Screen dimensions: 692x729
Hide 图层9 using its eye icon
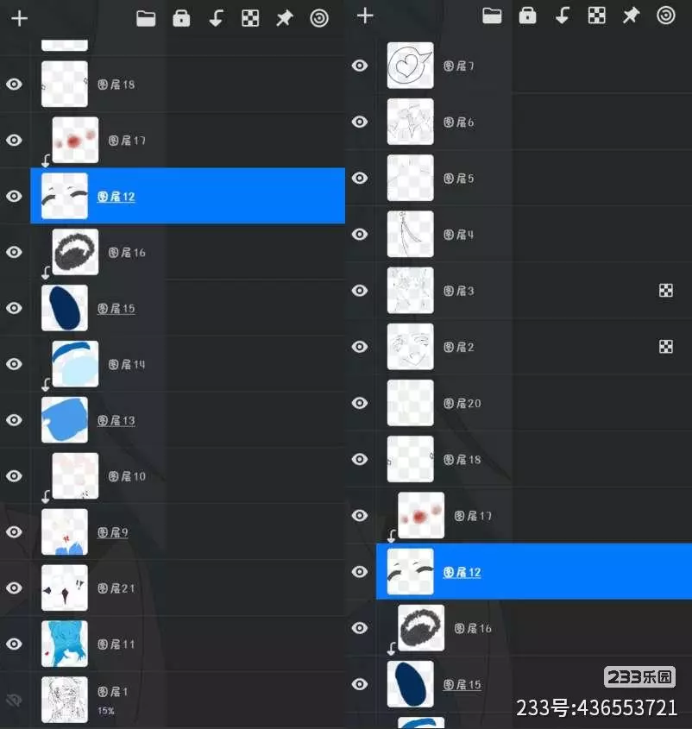pyautogui.click(x=15, y=532)
